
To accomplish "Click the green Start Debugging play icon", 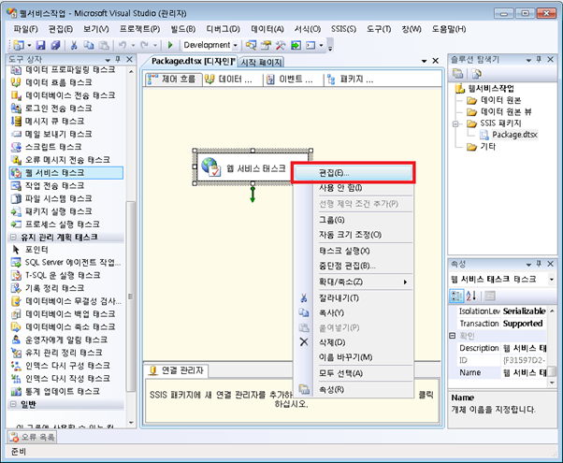I will [x=170, y=45].
